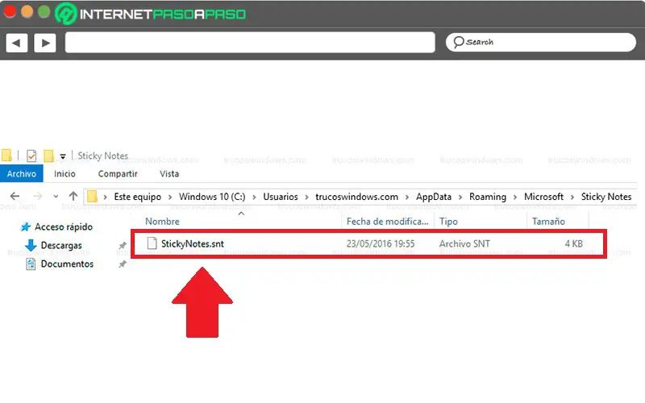The width and height of the screenshot is (645, 403).
Task: Click the browser forward arrow button
Action: (45, 43)
